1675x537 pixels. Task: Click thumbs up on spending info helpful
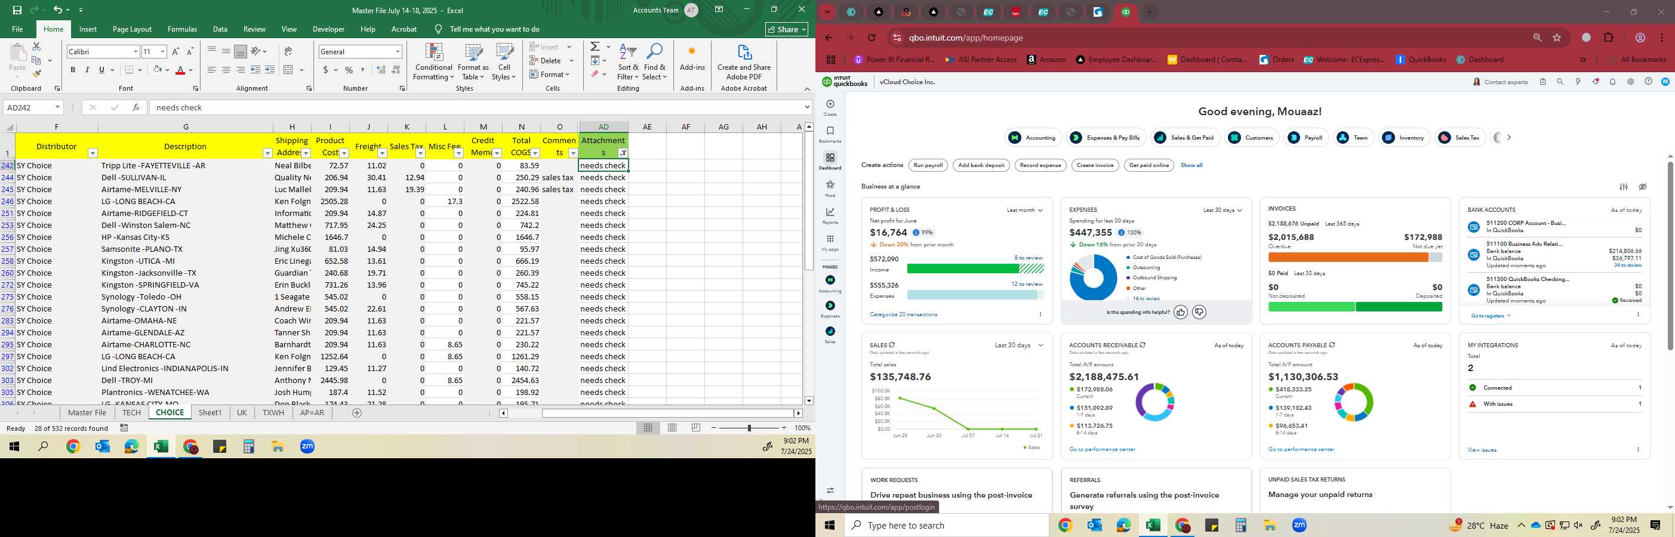[1180, 313]
